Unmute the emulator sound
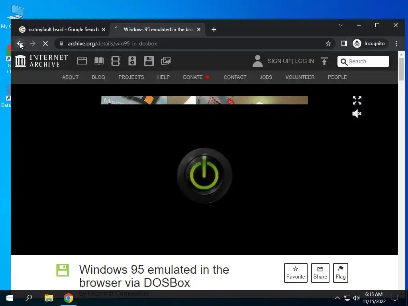 (357, 114)
